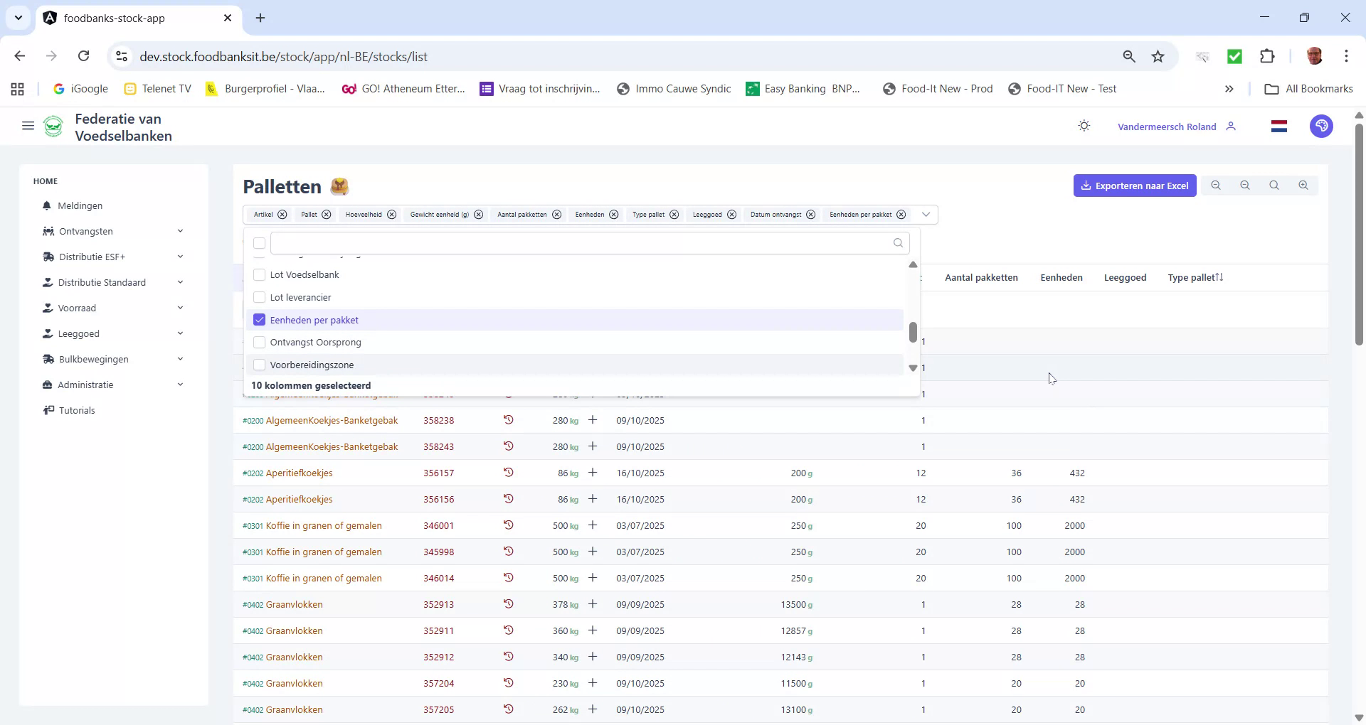Image resolution: width=1366 pixels, height=725 pixels.
Task: Toggle dark mode with the sun icon
Action: (1084, 126)
